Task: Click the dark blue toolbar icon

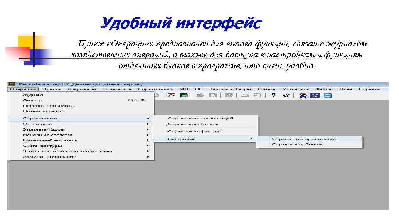Action: pyautogui.click(x=315, y=95)
